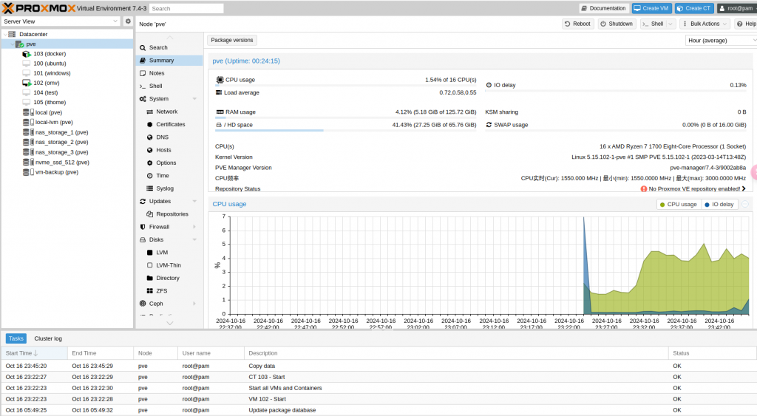Select VM 104 (test)
Screen dimensions: 757x416
coord(45,92)
